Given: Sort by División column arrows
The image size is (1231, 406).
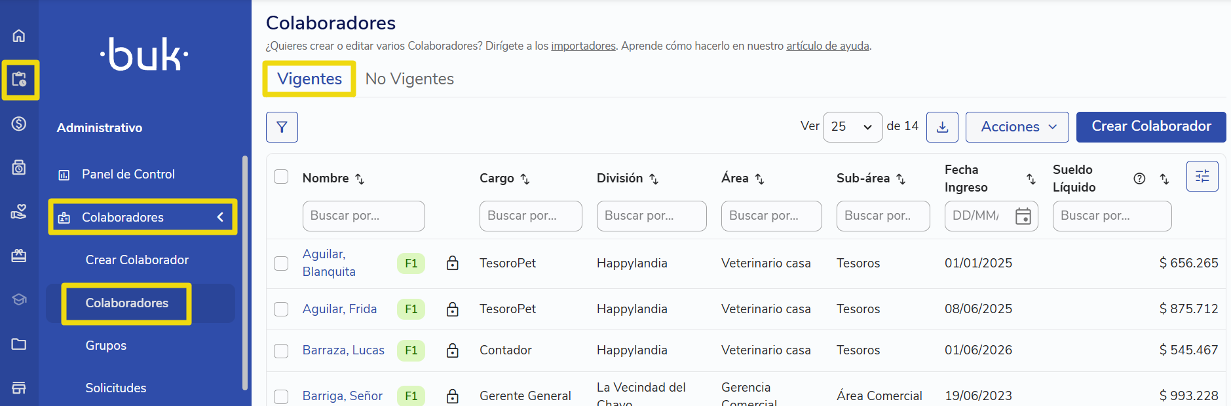Looking at the screenshot, I should point(654,178).
